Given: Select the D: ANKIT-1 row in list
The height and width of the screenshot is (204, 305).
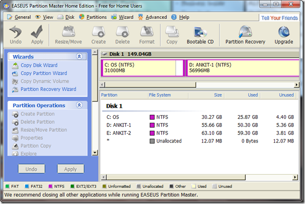Looking at the screenshot, I should pos(200,125).
